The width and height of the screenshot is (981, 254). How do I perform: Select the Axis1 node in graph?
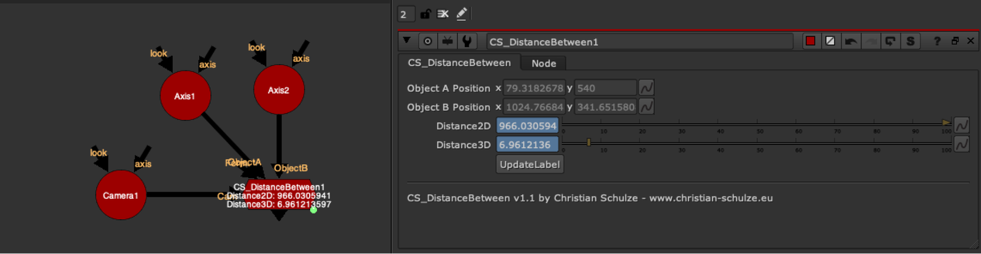coord(185,95)
